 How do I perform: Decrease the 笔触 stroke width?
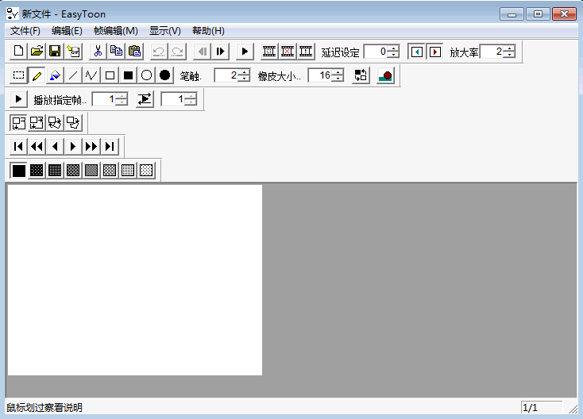point(244,79)
